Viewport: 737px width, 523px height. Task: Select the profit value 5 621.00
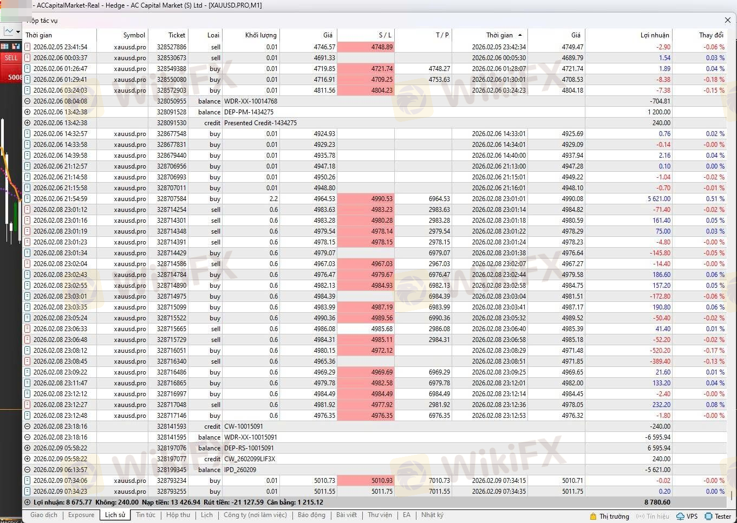click(x=659, y=199)
